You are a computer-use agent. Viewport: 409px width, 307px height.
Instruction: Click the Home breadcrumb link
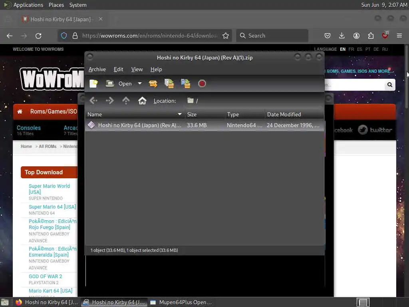click(x=26, y=146)
